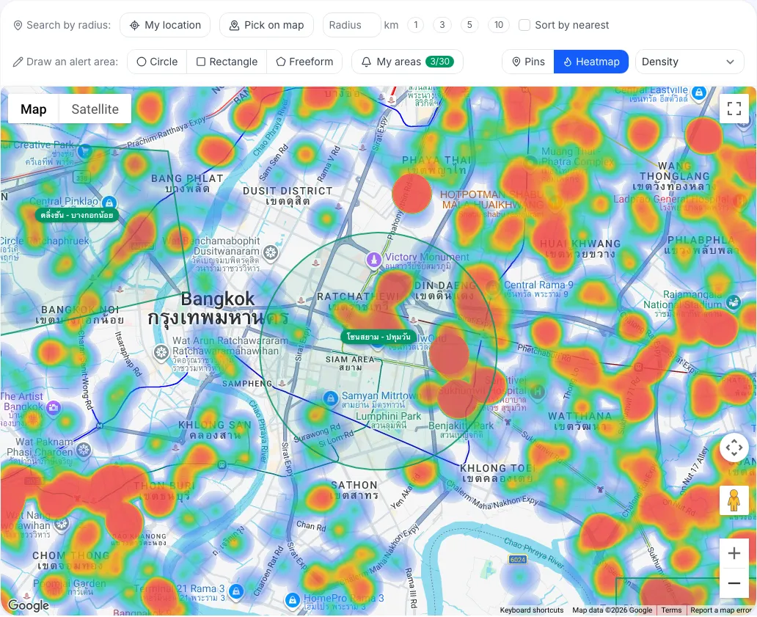Screen dimensions: 757x617
Task: Click Central Pinklao shopping icon
Action: 109,202
